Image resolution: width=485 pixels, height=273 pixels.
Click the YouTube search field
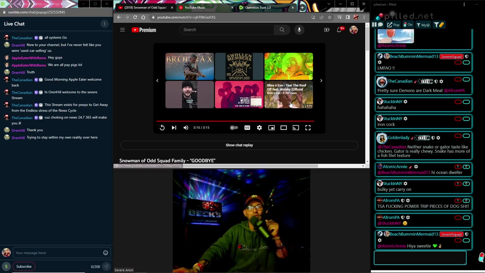pos(227,30)
